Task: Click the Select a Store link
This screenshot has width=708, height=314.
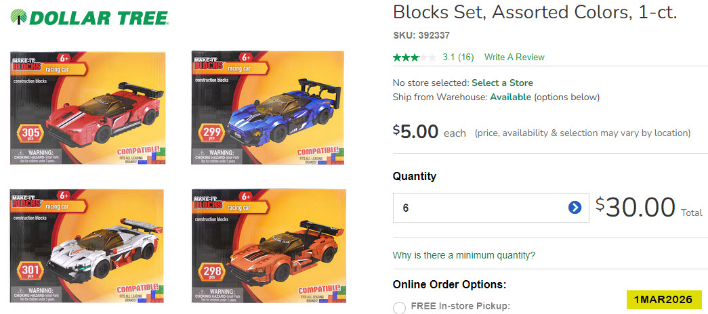Action: [x=502, y=83]
